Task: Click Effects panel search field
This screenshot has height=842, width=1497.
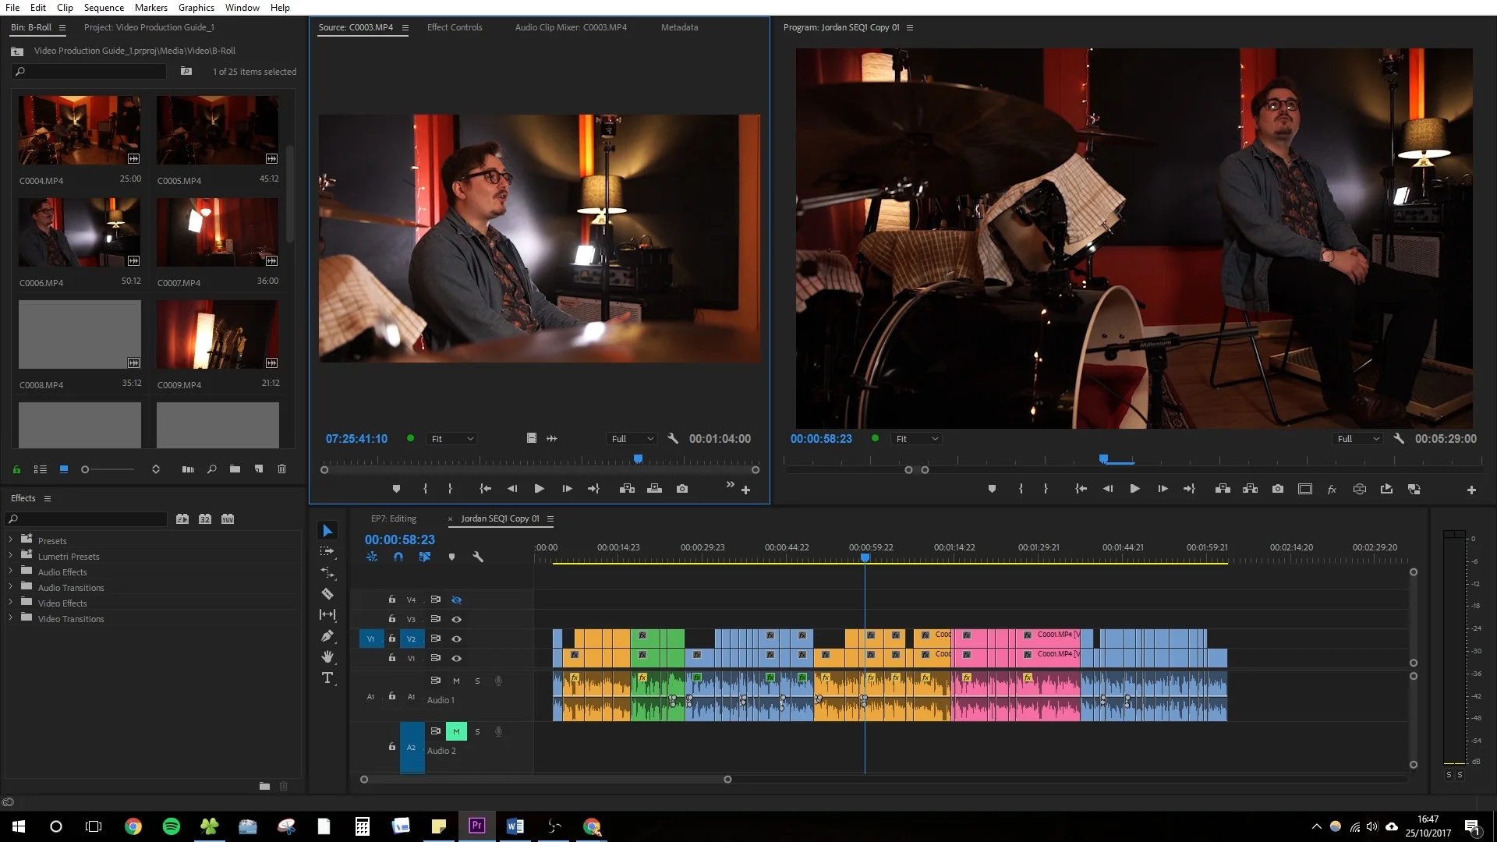Action: tap(87, 519)
